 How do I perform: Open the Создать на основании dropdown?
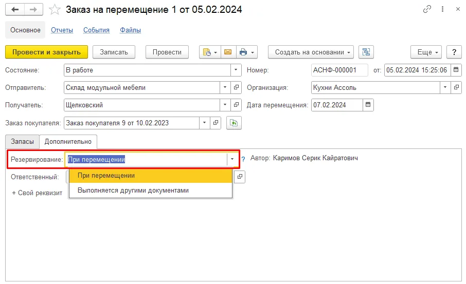(311, 52)
